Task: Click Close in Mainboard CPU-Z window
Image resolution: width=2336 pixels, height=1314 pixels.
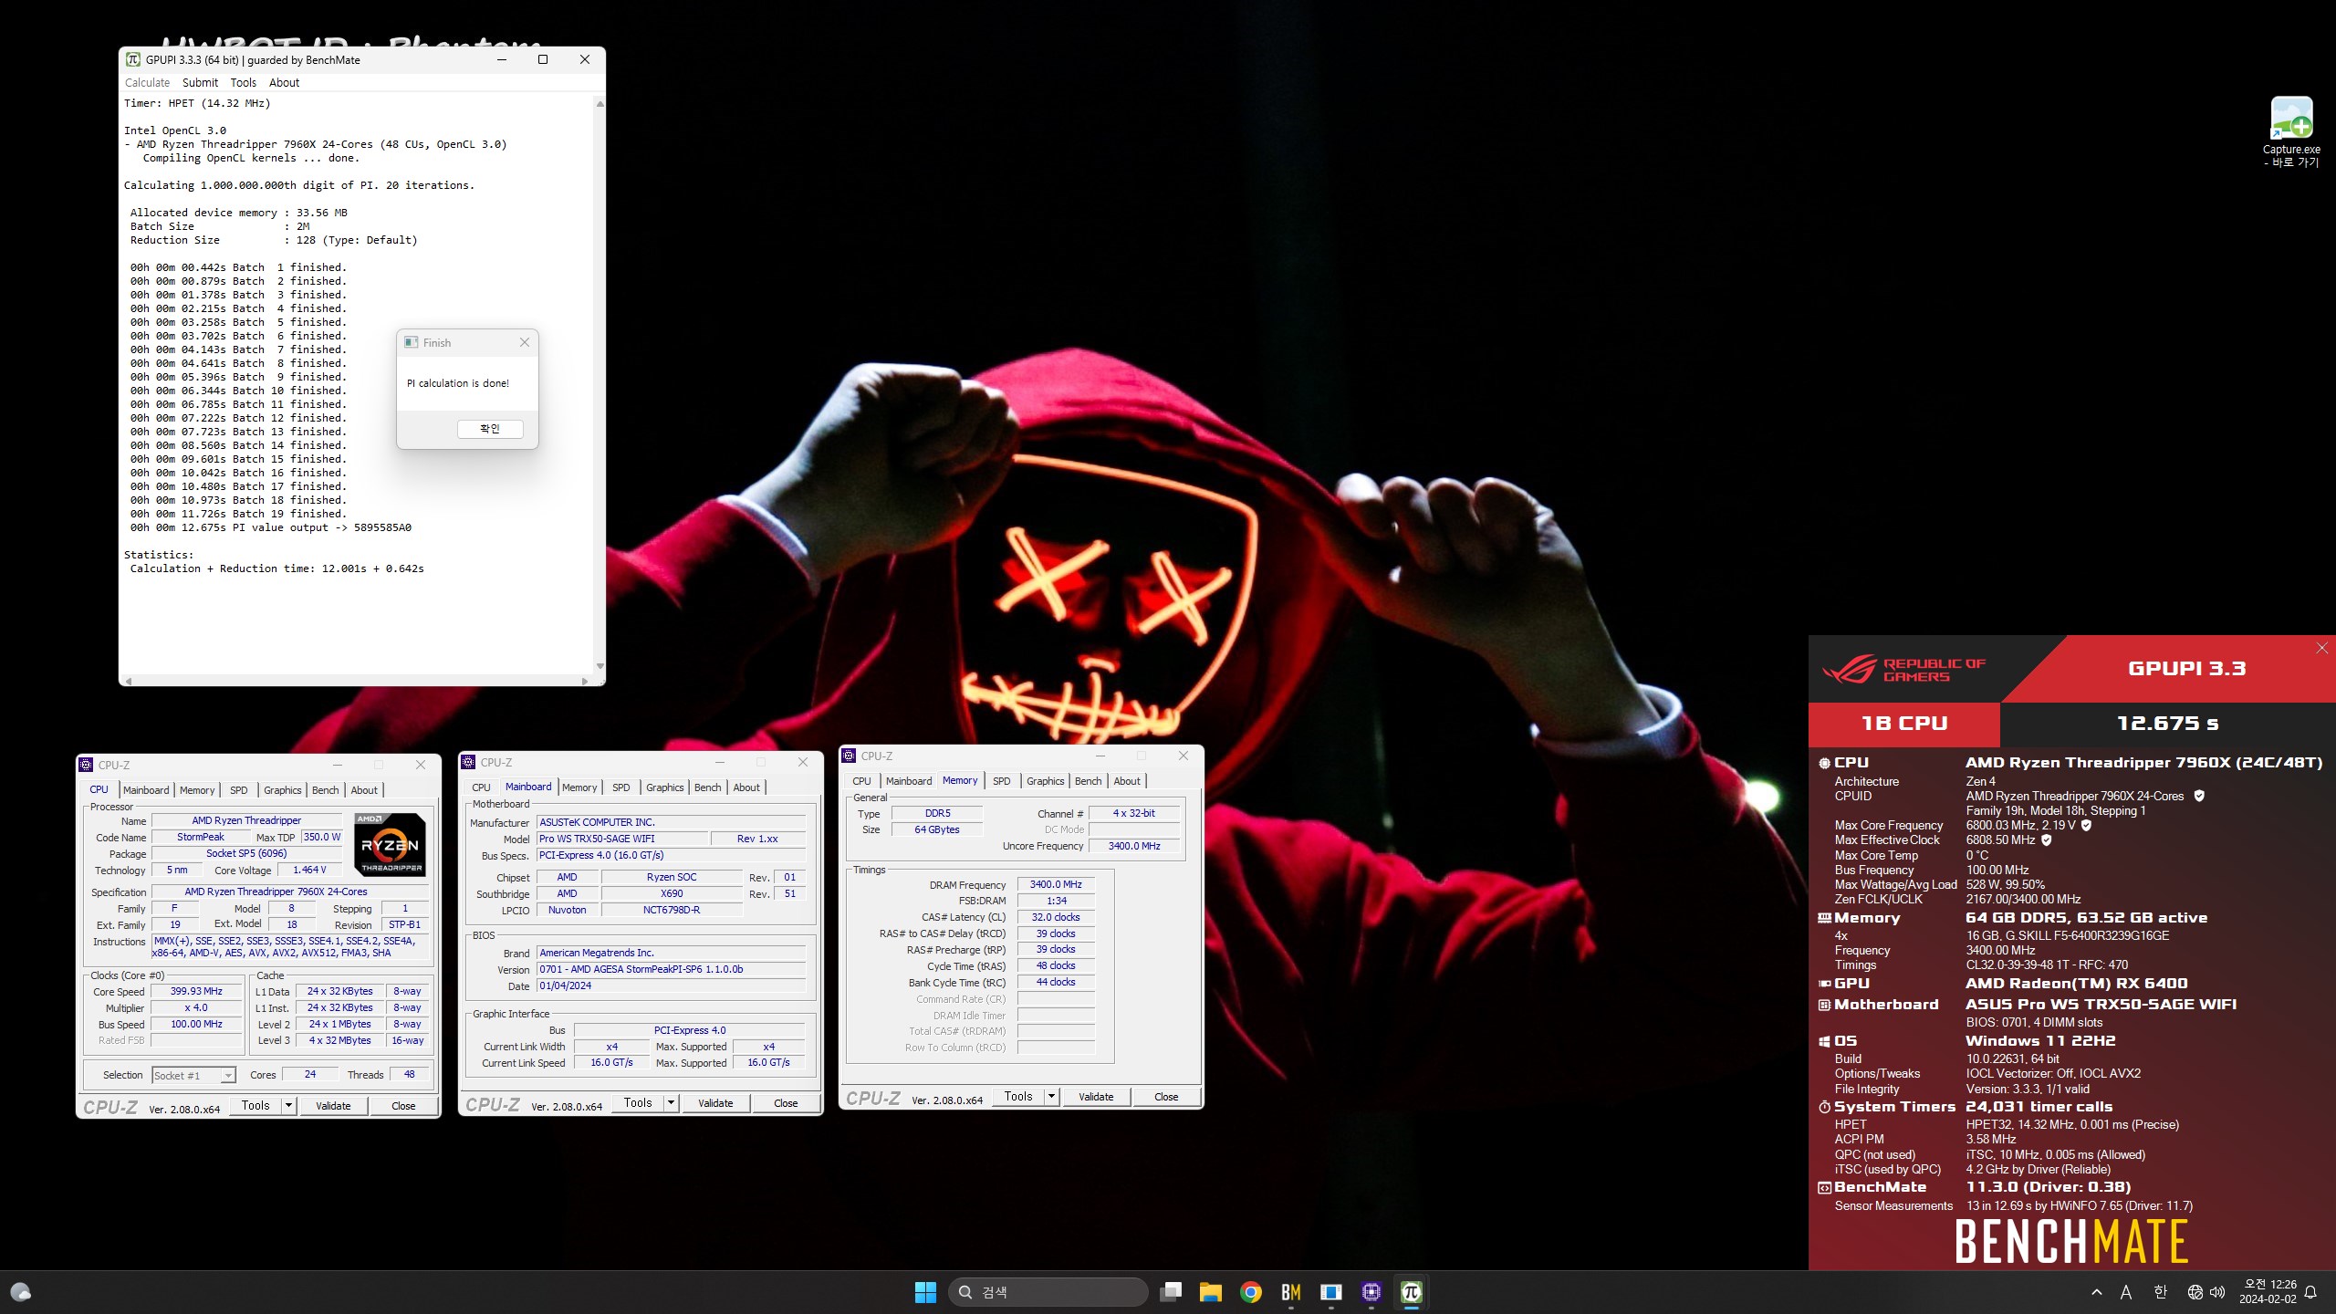Action: tap(786, 1103)
